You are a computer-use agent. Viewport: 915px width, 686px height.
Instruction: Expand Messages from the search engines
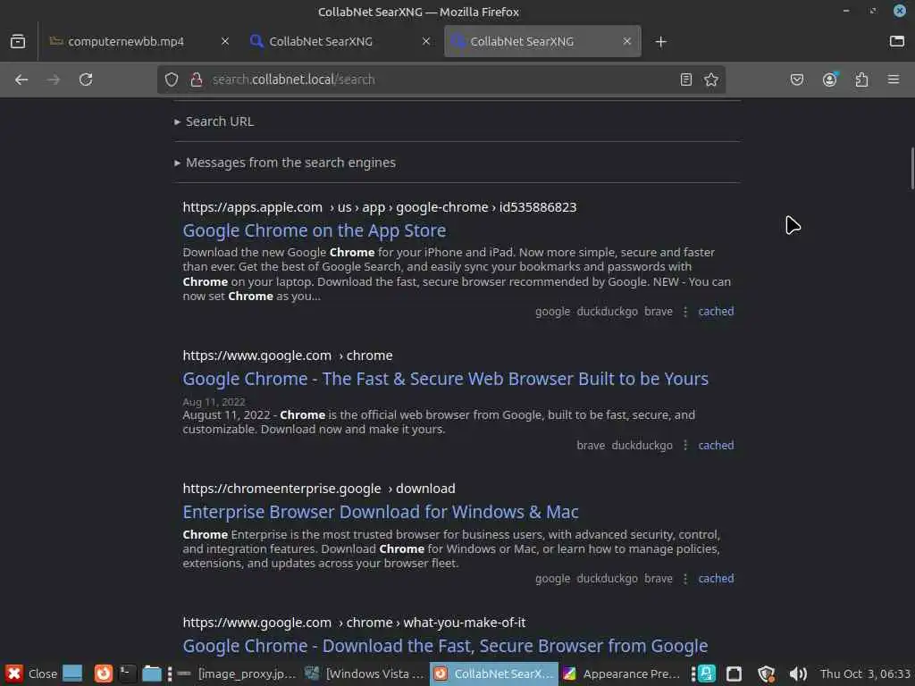(285, 163)
